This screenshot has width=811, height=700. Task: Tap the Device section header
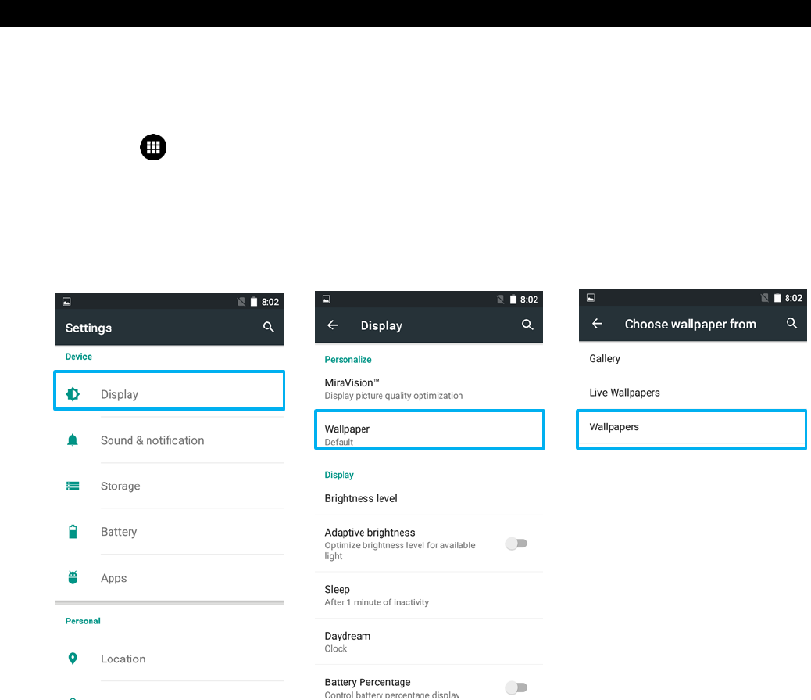click(x=79, y=356)
